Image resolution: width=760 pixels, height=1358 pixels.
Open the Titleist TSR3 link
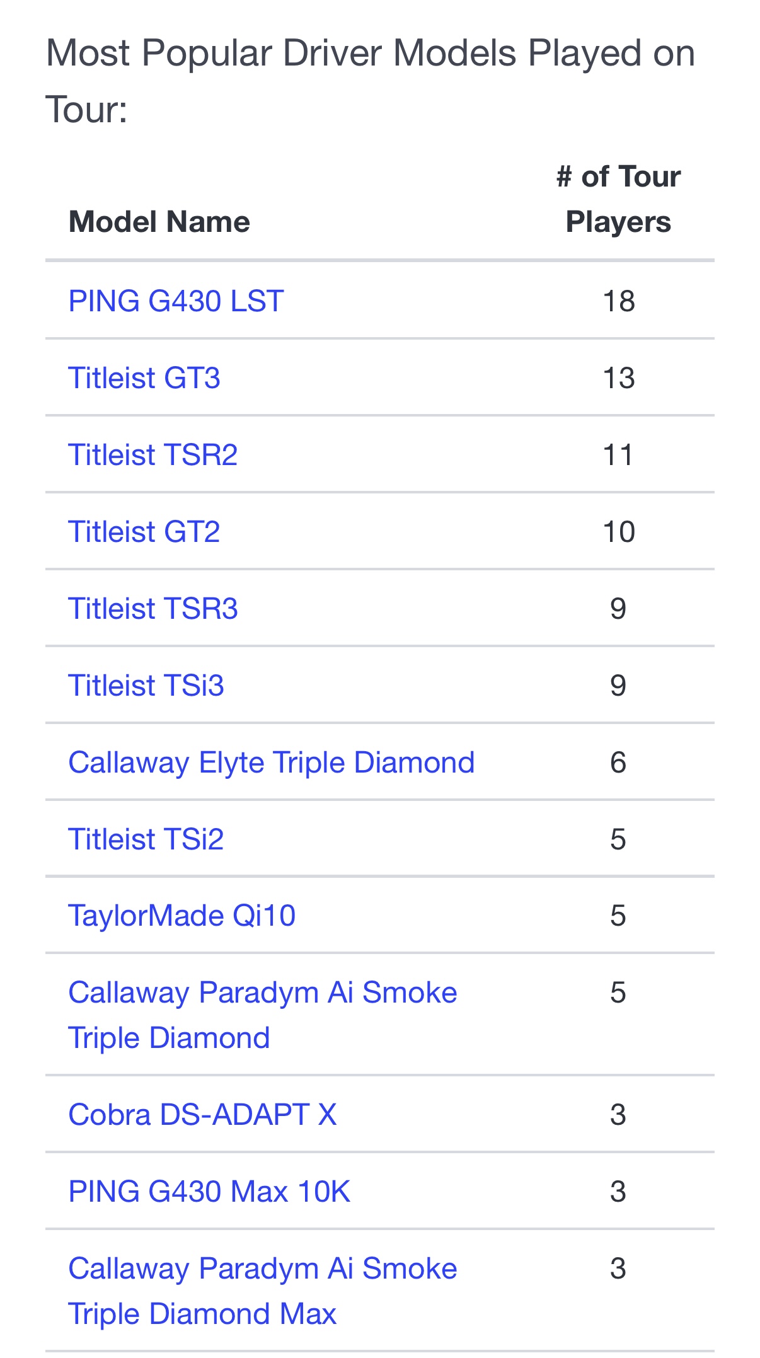click(153, 609)
